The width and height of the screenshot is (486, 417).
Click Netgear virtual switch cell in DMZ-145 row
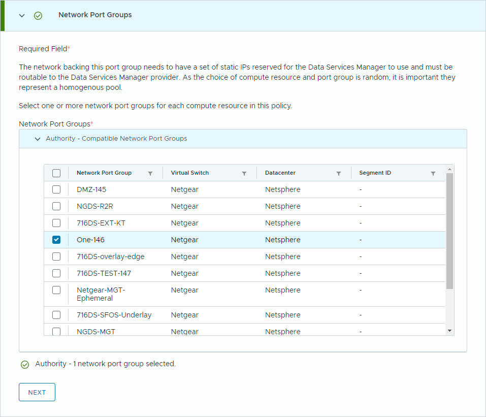coord(185,189)
